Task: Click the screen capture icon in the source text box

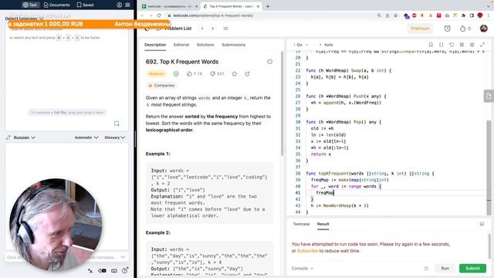Action: pos(117,124)
